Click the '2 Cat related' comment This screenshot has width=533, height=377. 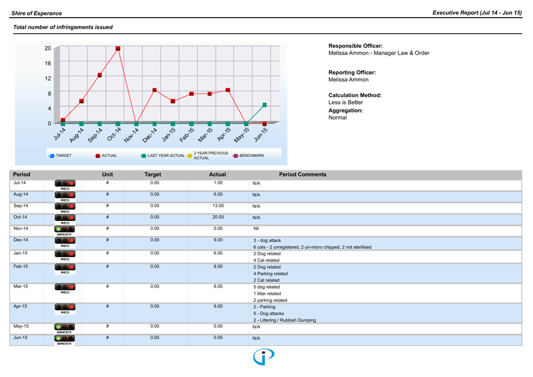click(266, 280)
